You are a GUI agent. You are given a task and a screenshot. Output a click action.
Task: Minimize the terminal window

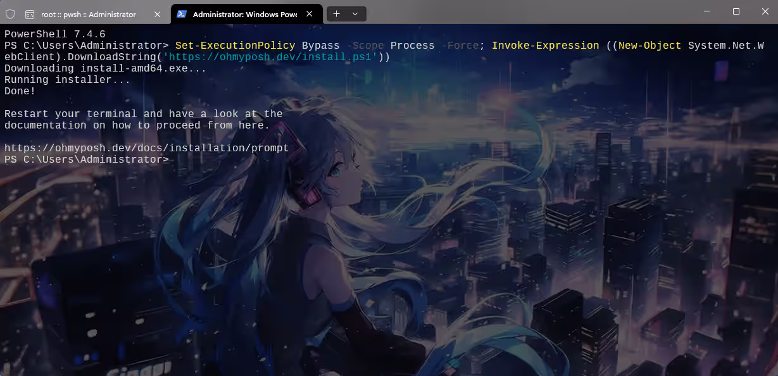pos(707,11)
